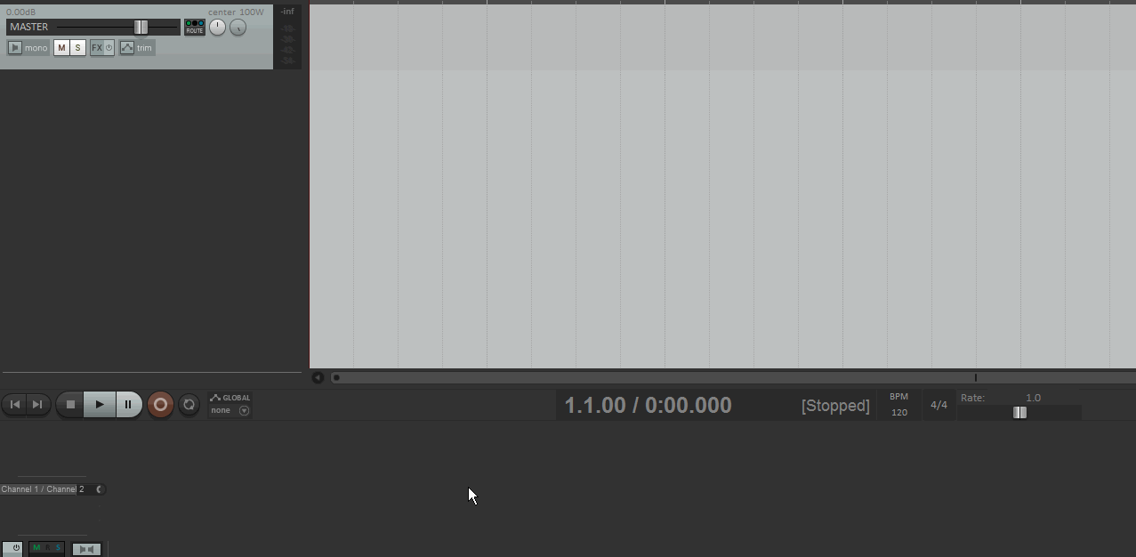Open the master FX chain button
1136x557 pixels.
click(96, 48)
